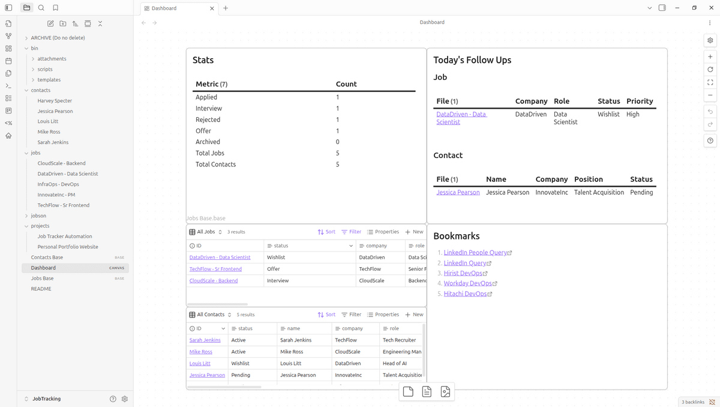This screenshot has height=407, width=720.
Task: Click the canvas Zoom to fit icon
Action: click(710, 82)
